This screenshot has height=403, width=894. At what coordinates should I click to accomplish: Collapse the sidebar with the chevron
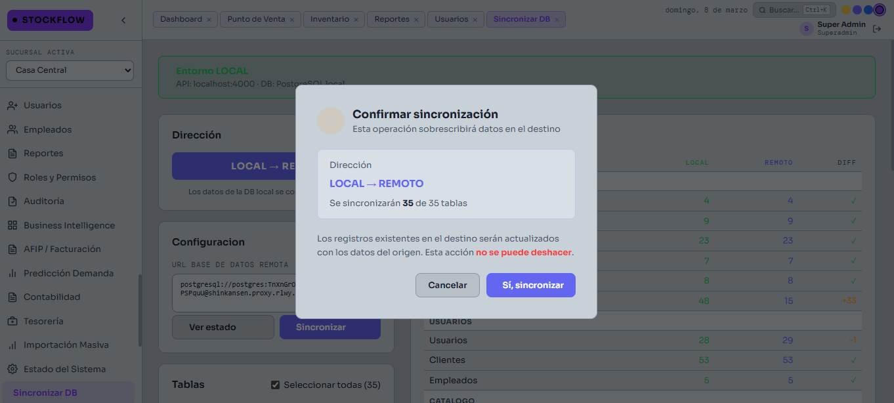[123, 20]
